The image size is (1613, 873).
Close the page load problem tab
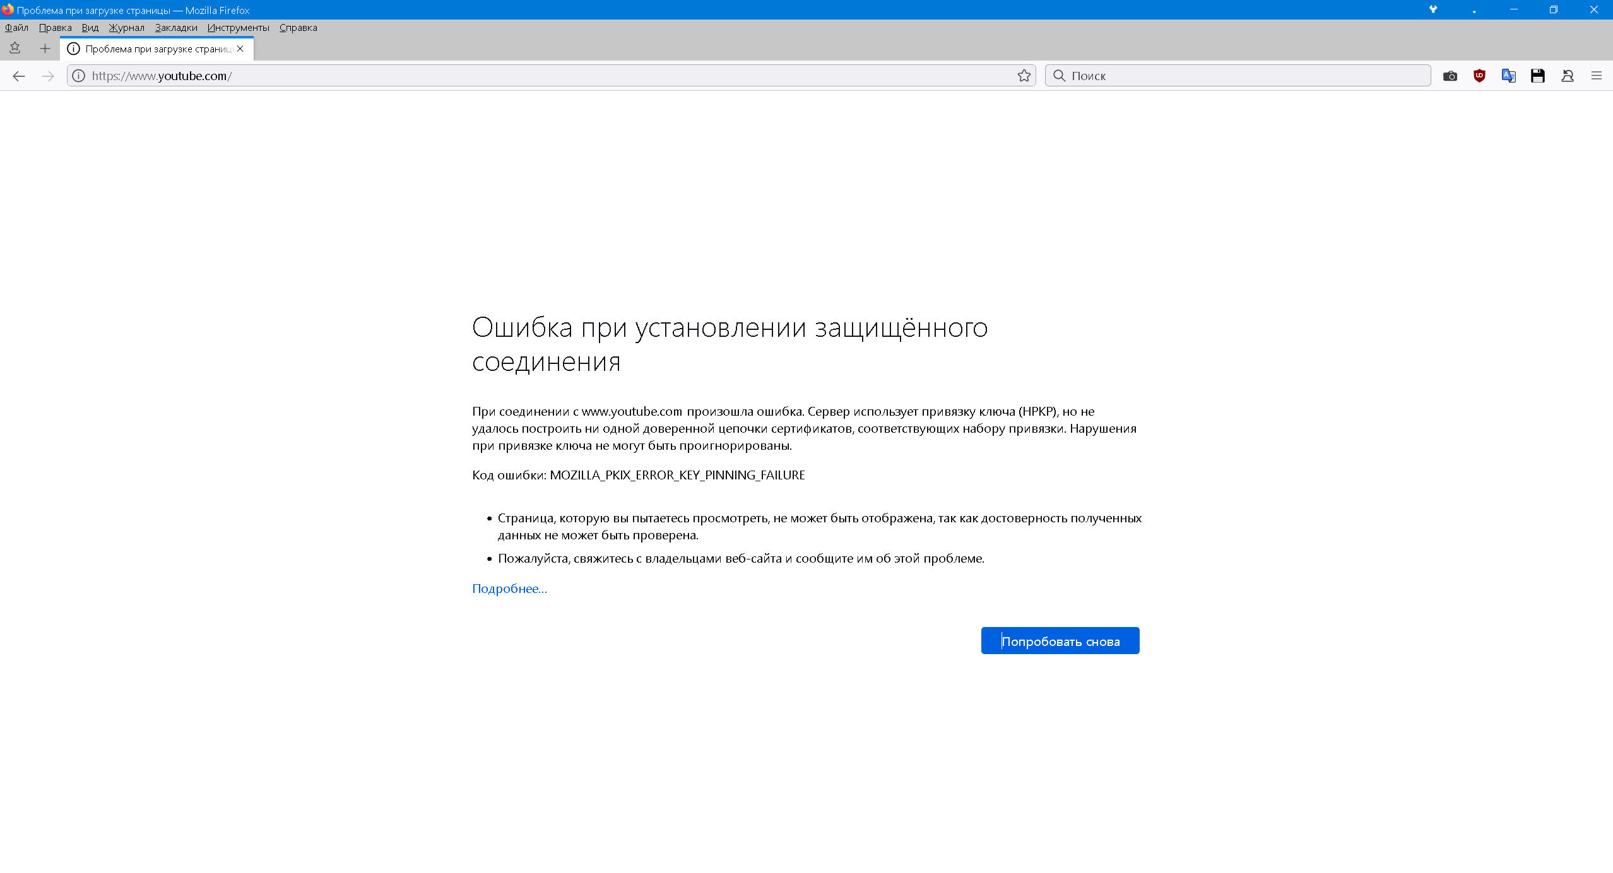tap(240, 49)
